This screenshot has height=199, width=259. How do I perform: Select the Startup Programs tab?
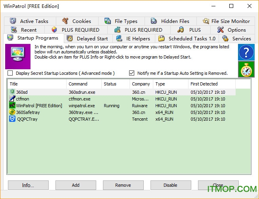point(34,38)
